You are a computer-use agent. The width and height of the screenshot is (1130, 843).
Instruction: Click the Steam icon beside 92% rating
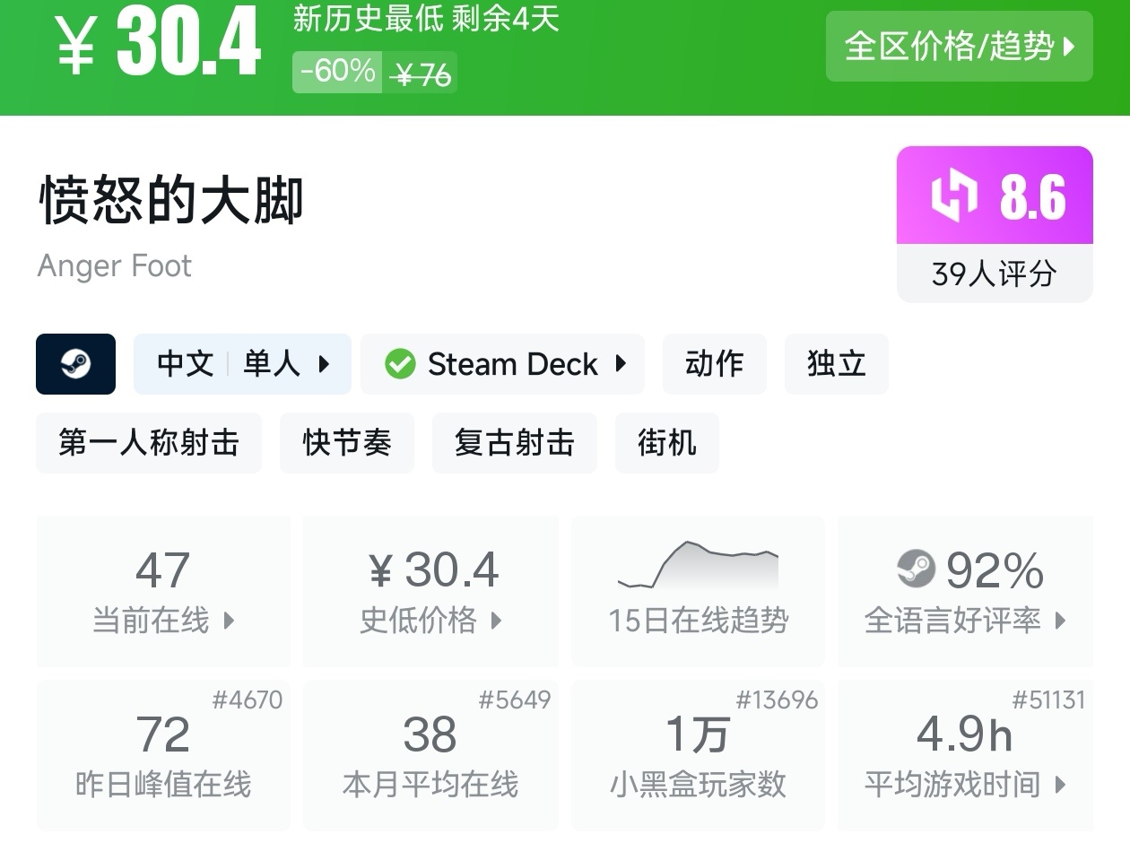click(916, 569)
